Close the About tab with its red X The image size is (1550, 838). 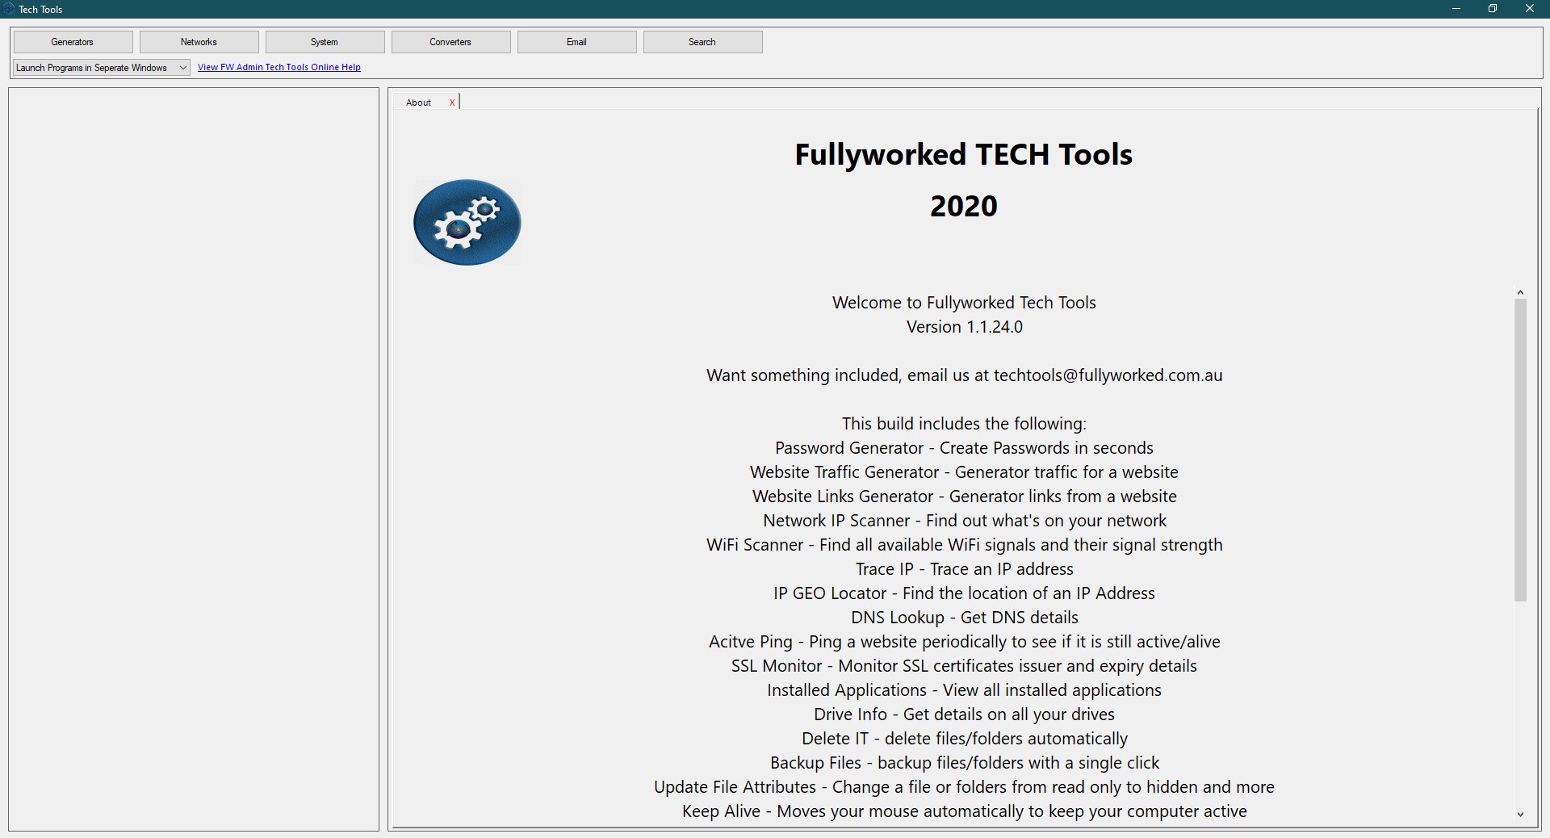click(x=452, y=103)
